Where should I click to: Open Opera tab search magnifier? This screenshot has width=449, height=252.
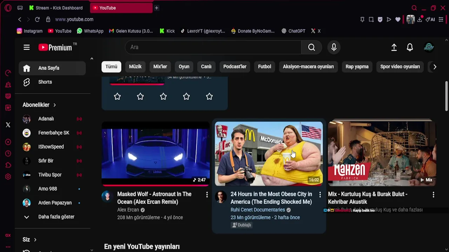click(414, 8)
